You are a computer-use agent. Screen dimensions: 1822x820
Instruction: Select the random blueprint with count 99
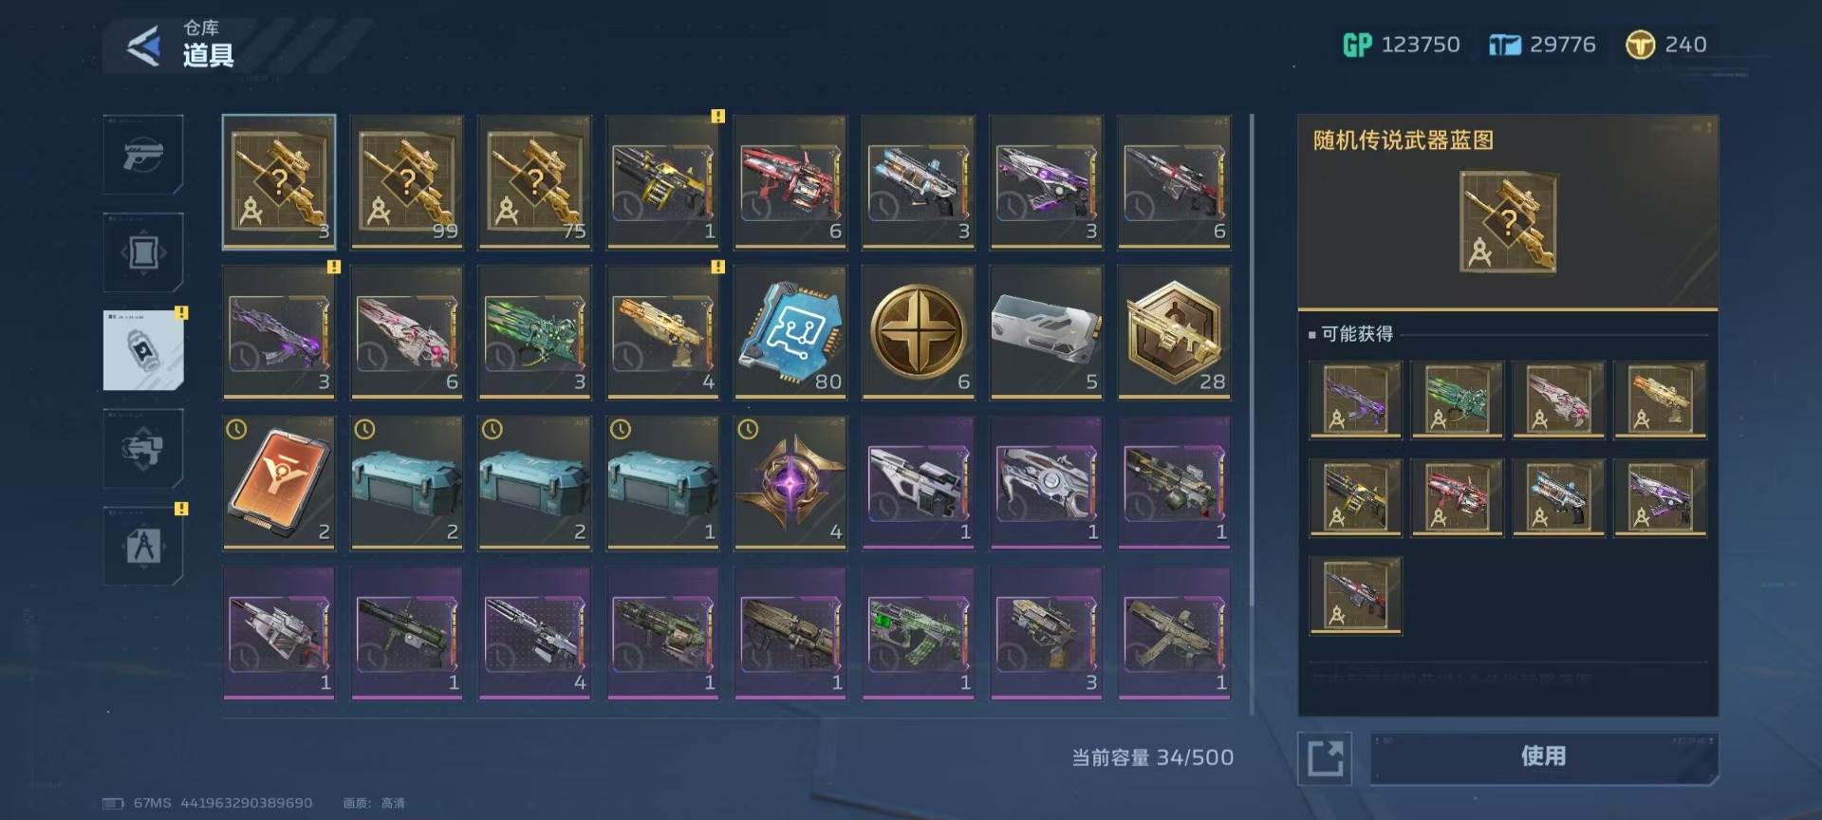tap(407, 181)
